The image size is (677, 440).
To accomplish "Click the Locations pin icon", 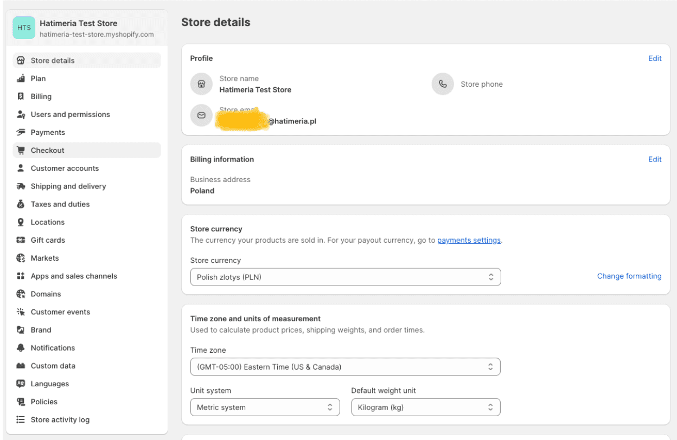I will (21, 222).
